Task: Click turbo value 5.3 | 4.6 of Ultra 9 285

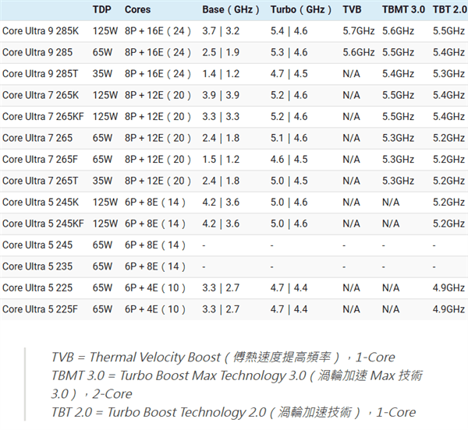Action: 289,52
